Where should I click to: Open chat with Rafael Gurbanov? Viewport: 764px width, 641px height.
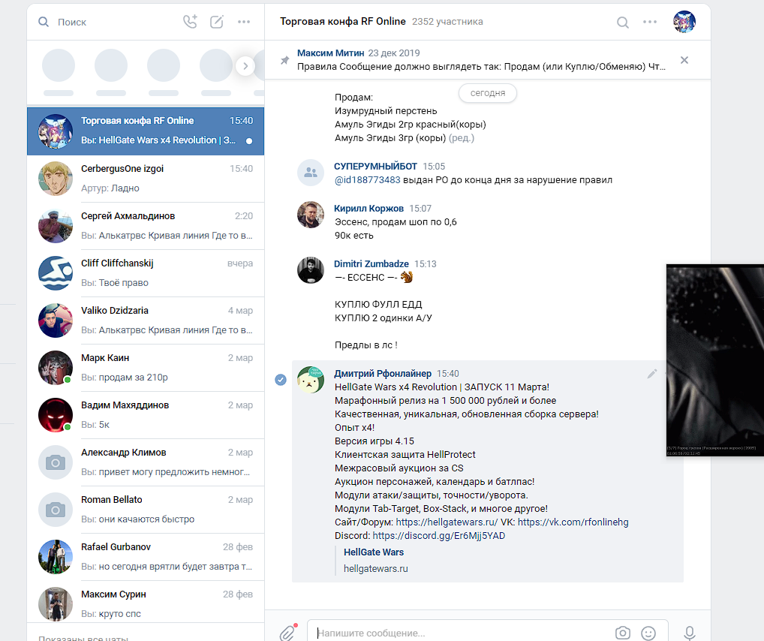point(146,557)
